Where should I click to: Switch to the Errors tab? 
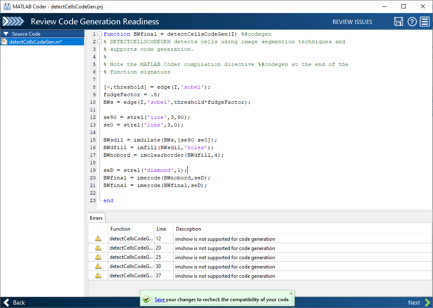coord(96,218)
